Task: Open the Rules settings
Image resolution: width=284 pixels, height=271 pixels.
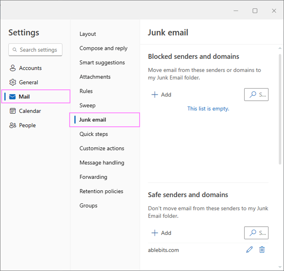Action: tap(86, 91)
